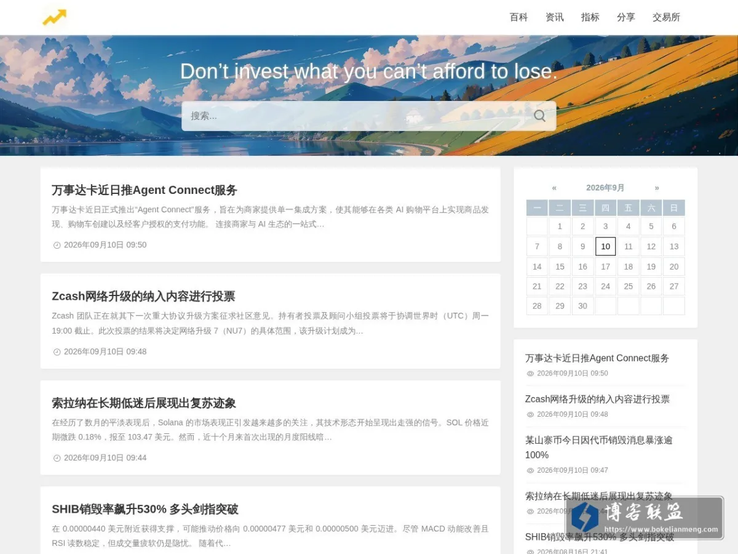Click the hero slogan Don't invest text
This screenshot has width=738, height=554.
[x=369, y=71]
